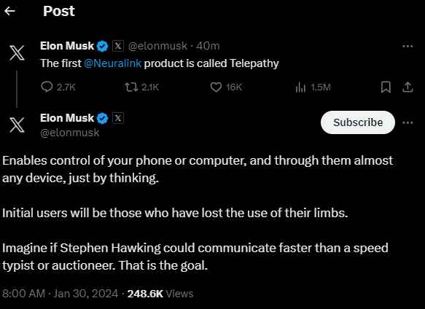Click Elon Musk name in first post

click(67, 46)
